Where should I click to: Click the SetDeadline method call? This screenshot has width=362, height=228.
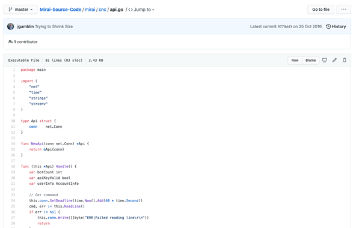61,200
